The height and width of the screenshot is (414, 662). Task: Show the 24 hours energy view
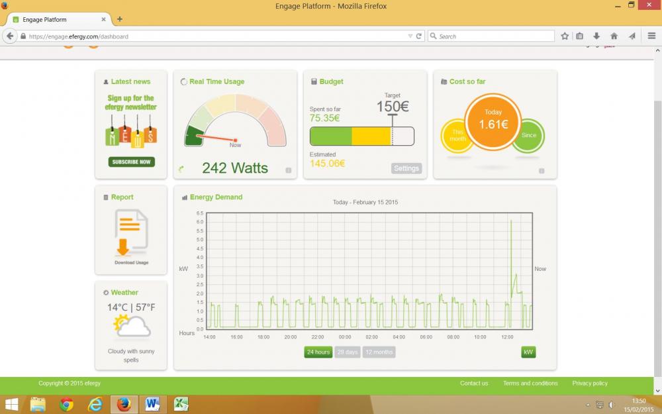[318, 352]
